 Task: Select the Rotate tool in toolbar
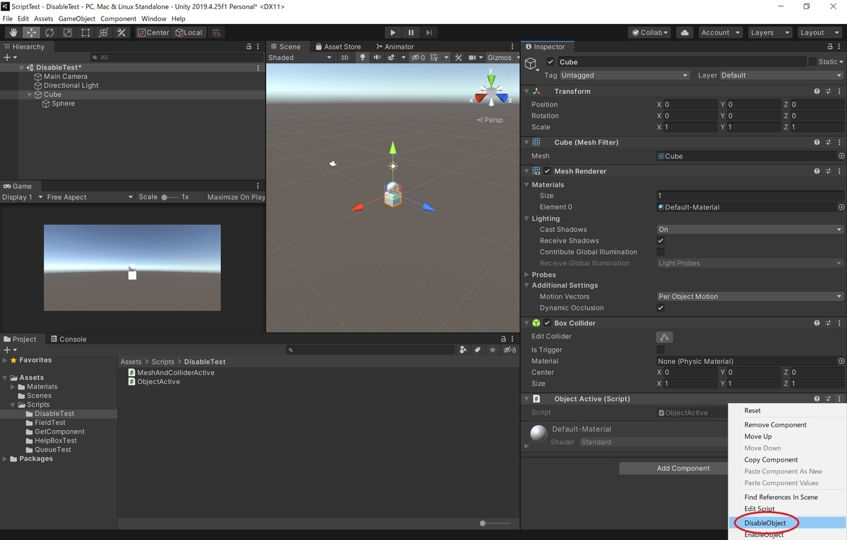49,32
